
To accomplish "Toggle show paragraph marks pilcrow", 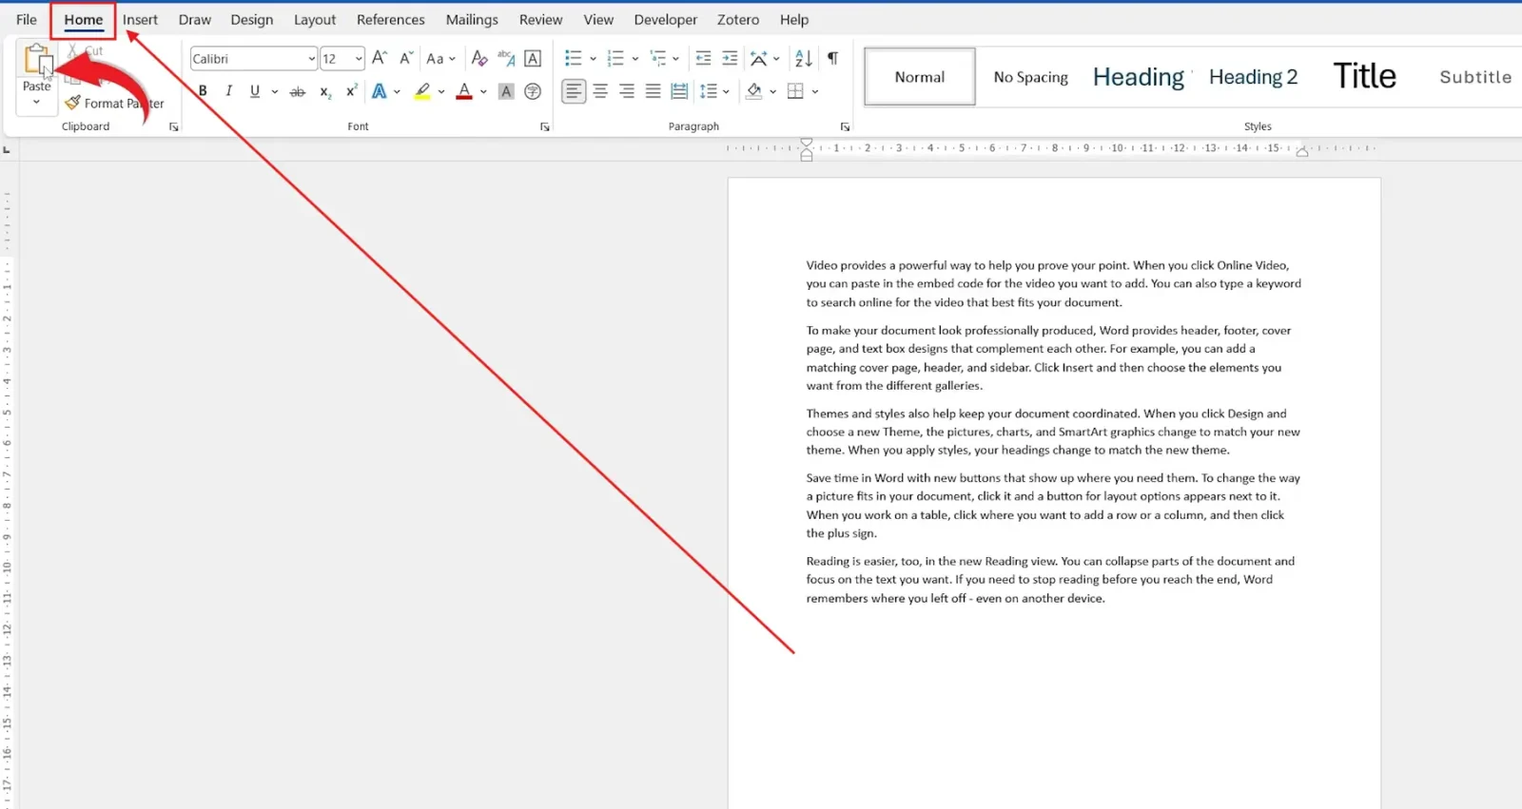I will (832, 58).
